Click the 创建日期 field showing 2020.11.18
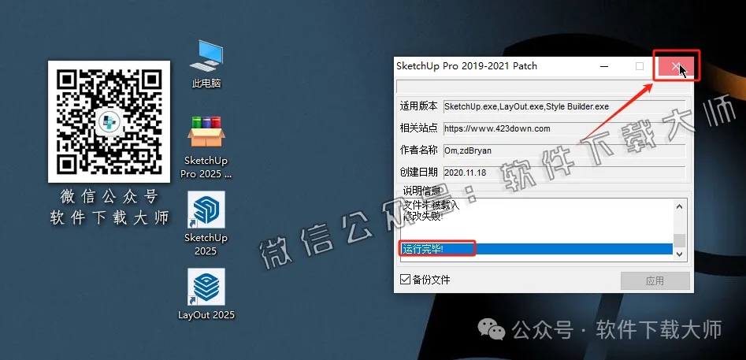Image resolution: width=746 pixels, height=360 pixels. [x=564, y=173]
